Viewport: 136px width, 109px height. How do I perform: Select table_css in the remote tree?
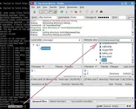pyautogui.click(x=107, y=53)
